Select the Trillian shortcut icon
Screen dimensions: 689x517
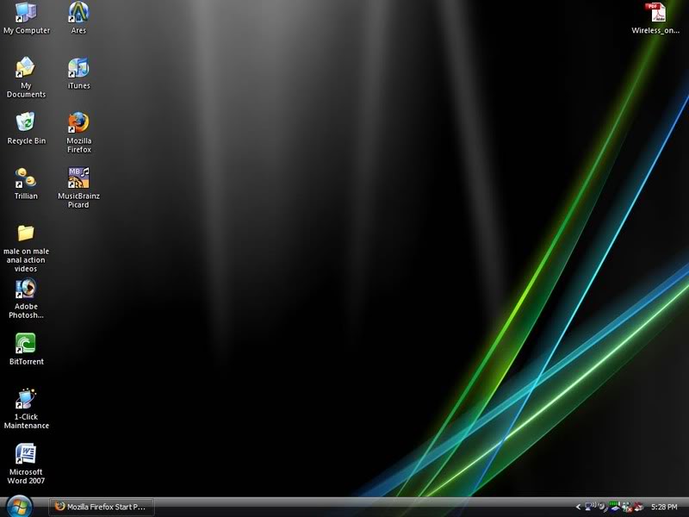(x=26, y=178)
